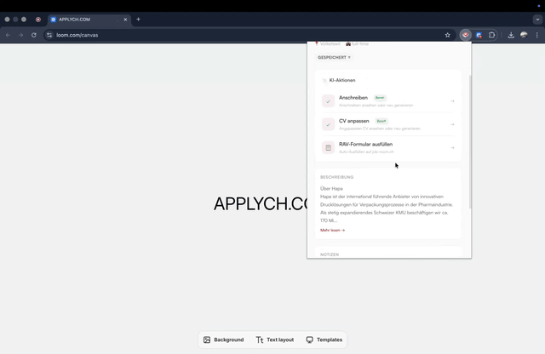
Task: Go back with the browser back arrow
Action: (x=8, y=35)
